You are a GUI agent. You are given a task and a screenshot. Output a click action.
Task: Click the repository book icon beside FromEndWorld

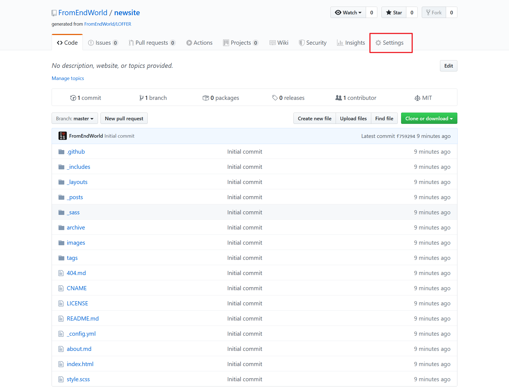[x=54, y=13]
